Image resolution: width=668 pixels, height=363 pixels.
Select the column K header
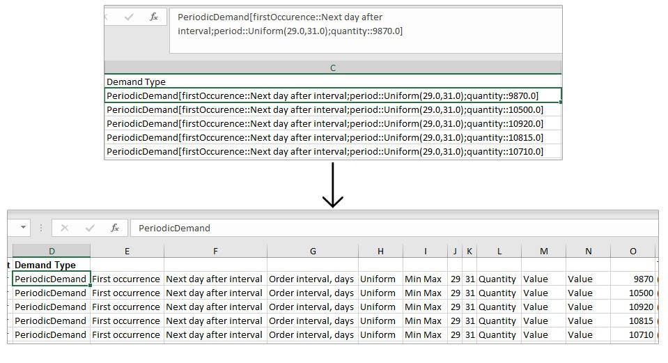pyautogui.click(x=469, y=252)
